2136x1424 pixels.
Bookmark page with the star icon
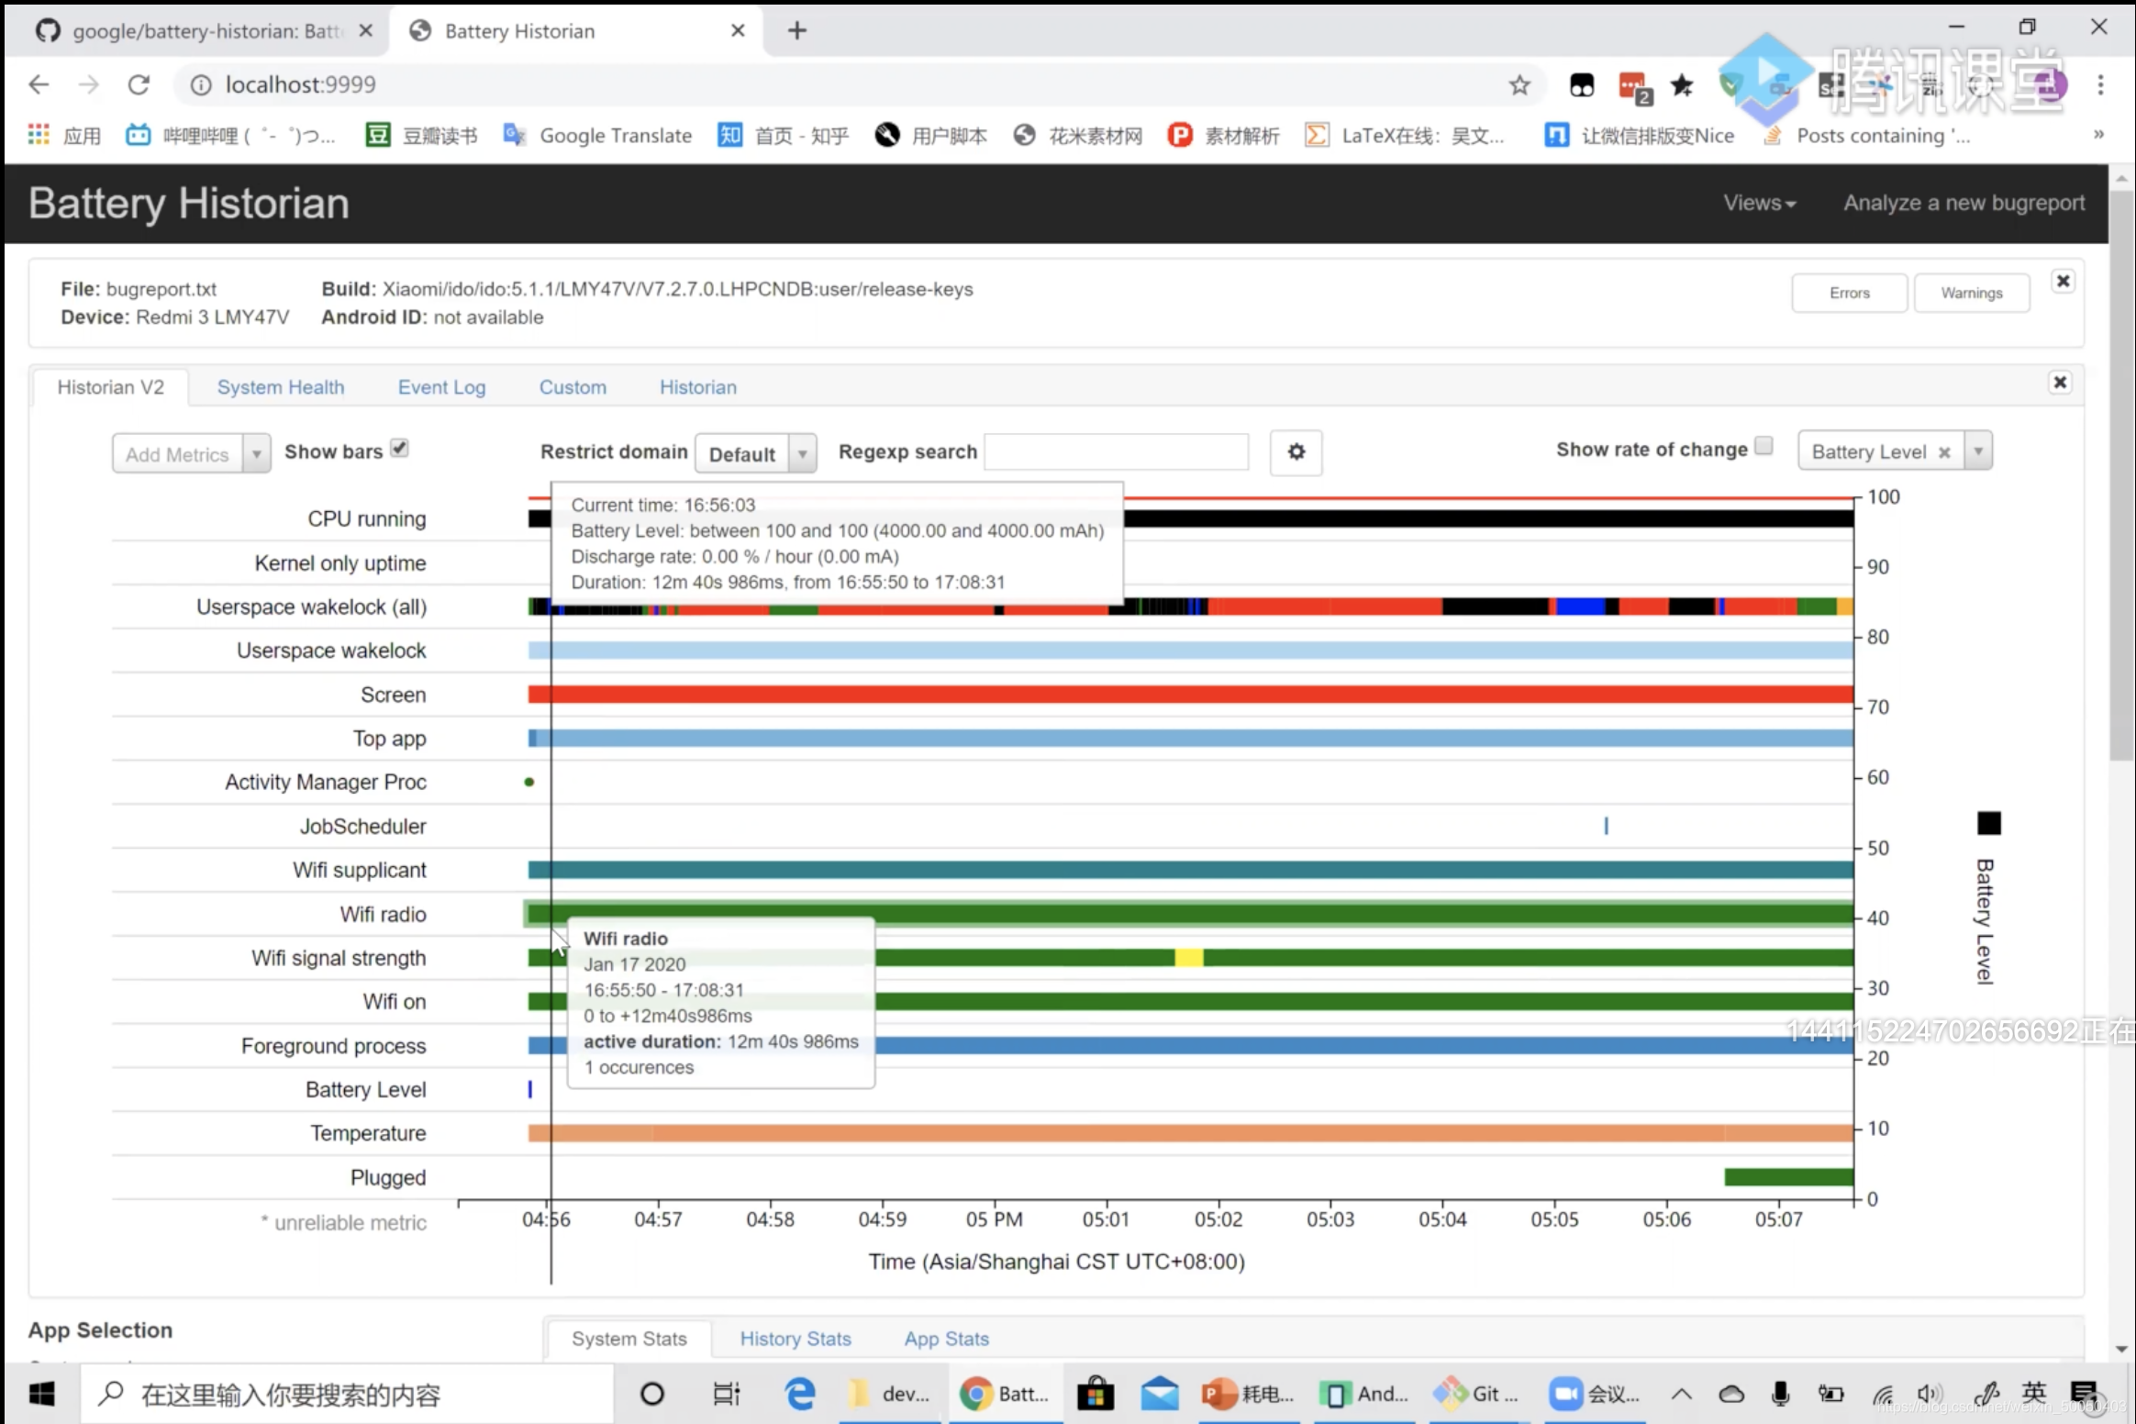(x=1519, y=85)
